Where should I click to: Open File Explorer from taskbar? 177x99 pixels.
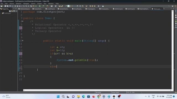click(x=78, y=97)
